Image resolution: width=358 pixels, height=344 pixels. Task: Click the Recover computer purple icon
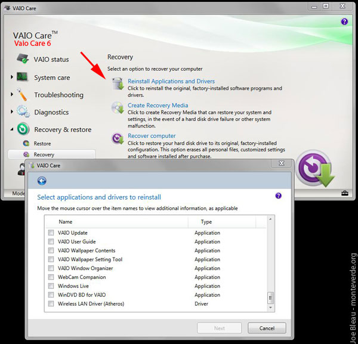pyautogui.click(x=118, y=138)
